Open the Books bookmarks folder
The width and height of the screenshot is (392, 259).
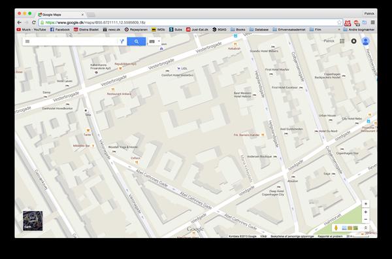(238, 29)
